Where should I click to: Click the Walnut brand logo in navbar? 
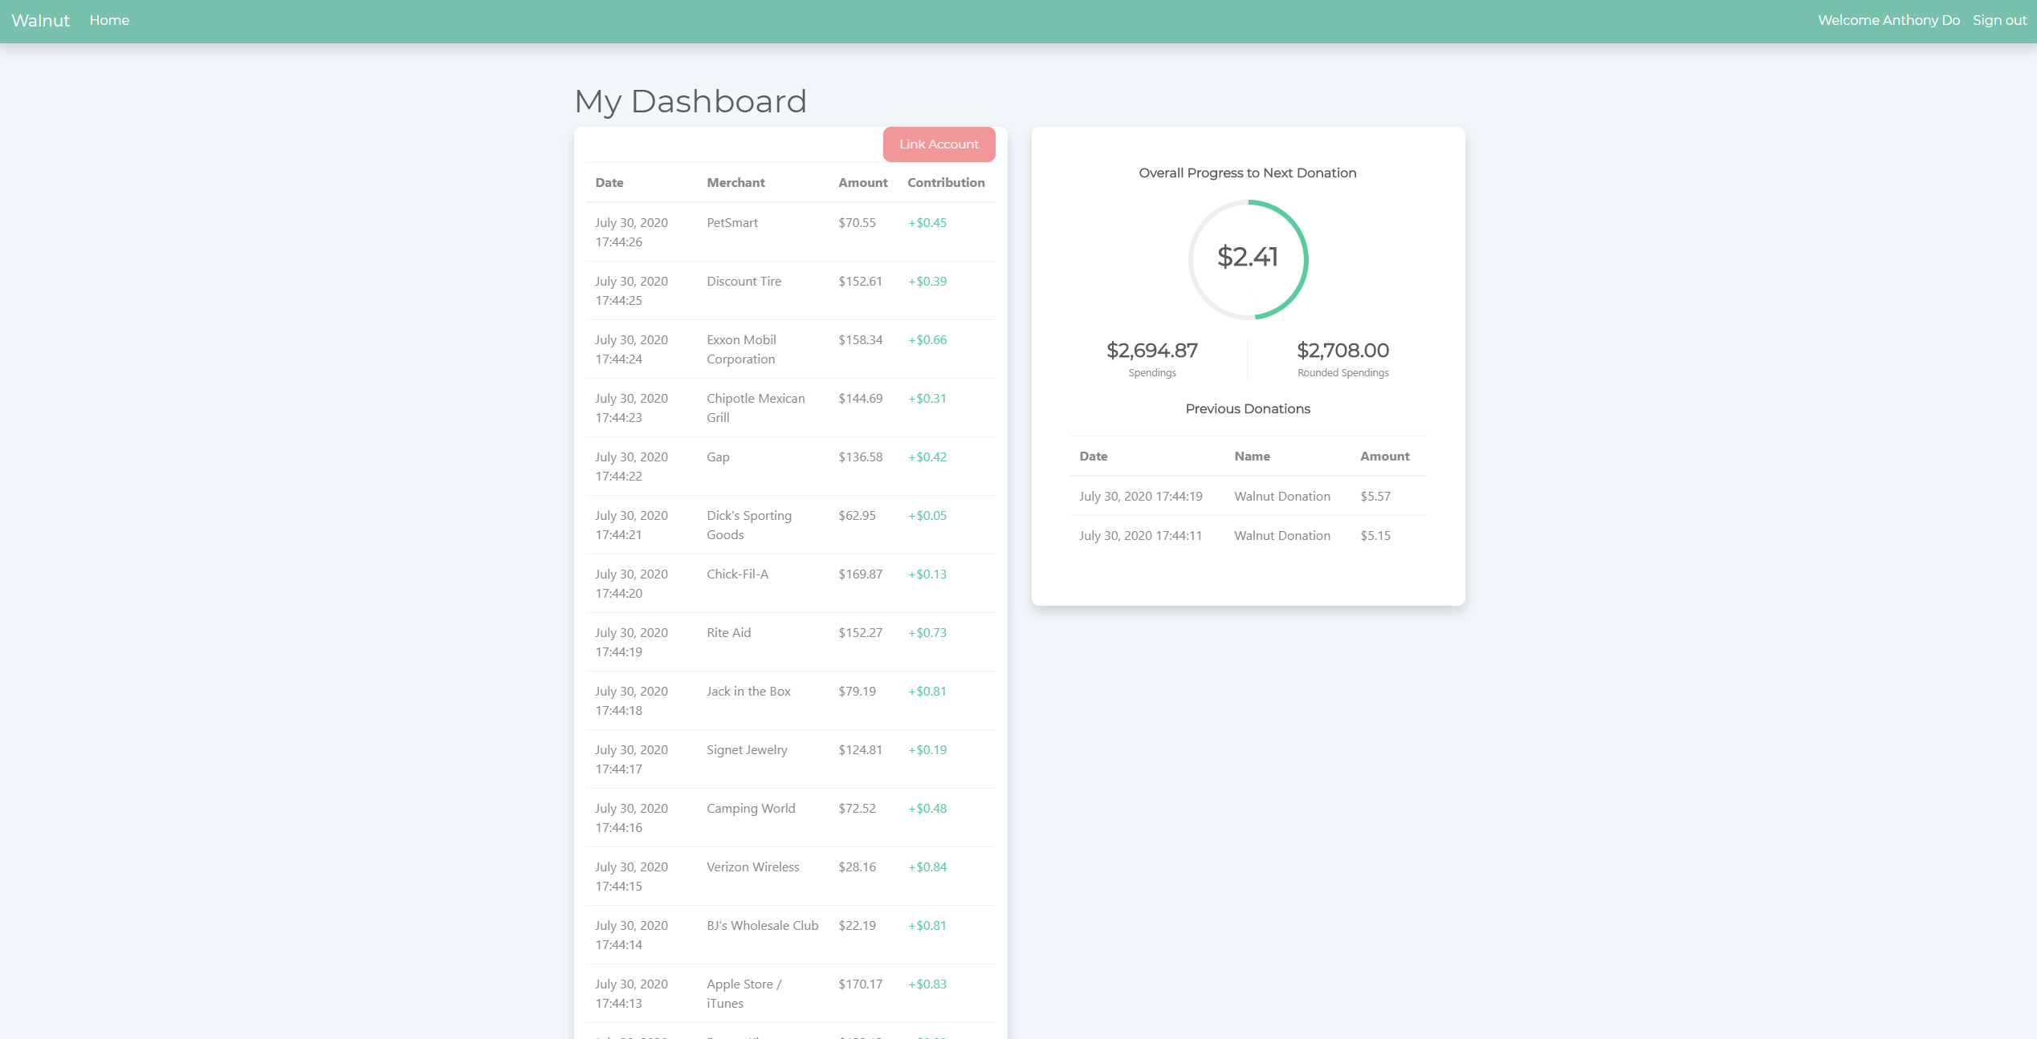coord(39,20)
